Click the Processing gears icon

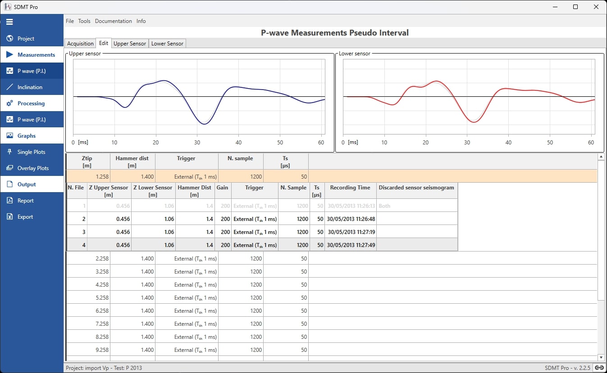(x=9, y=103)
